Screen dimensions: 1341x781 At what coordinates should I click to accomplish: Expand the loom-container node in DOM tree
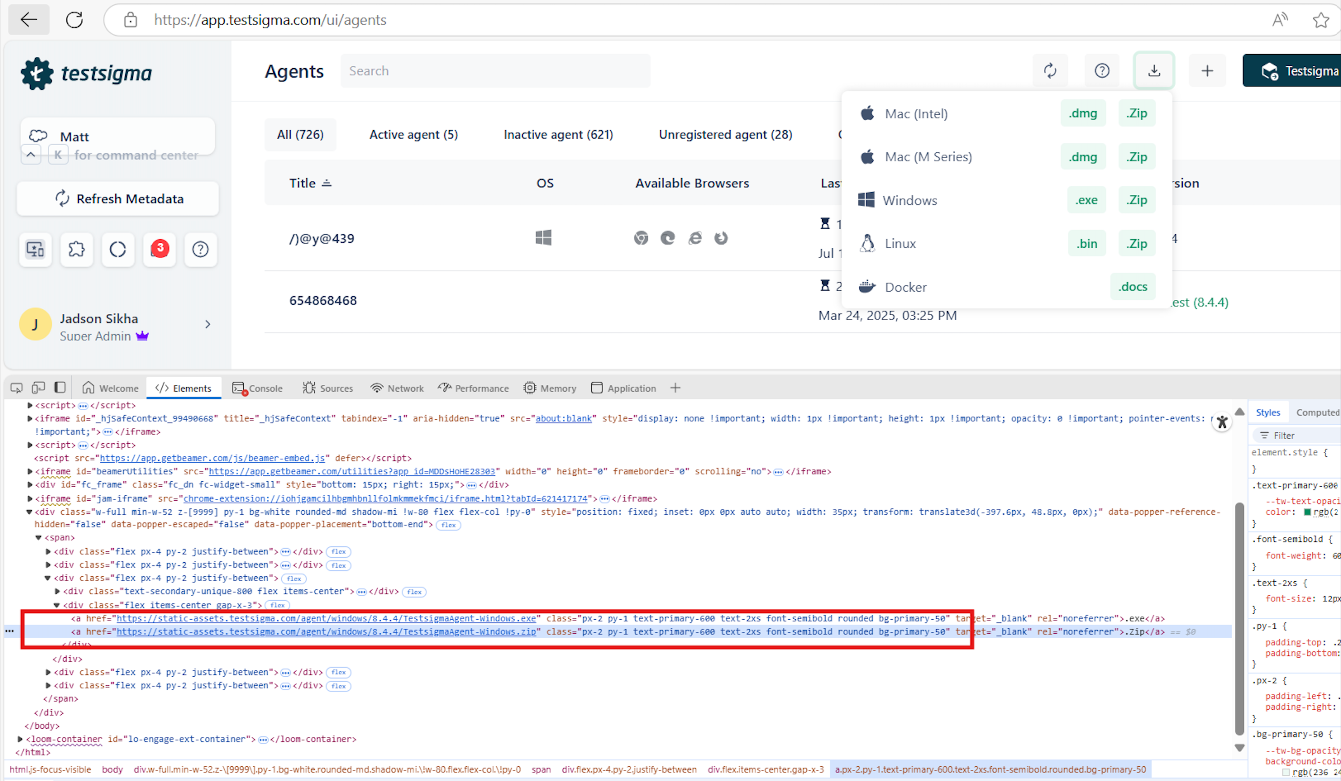point(20,739)
